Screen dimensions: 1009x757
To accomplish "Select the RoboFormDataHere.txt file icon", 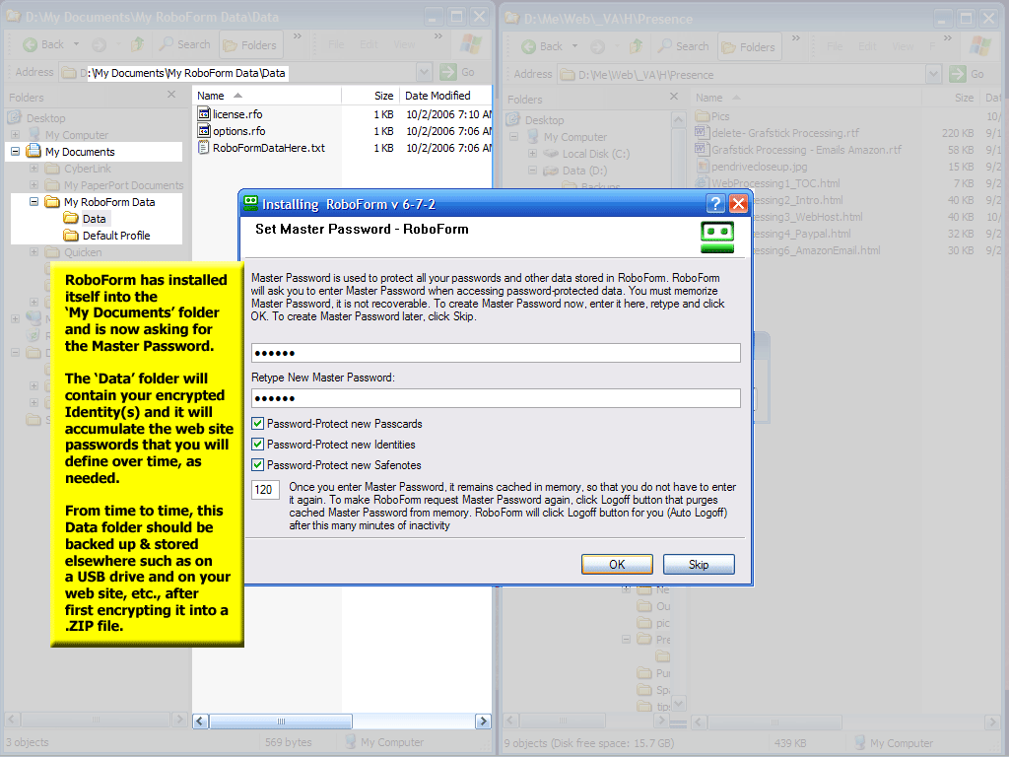I will pyautogui.click(x=204, y=148).
